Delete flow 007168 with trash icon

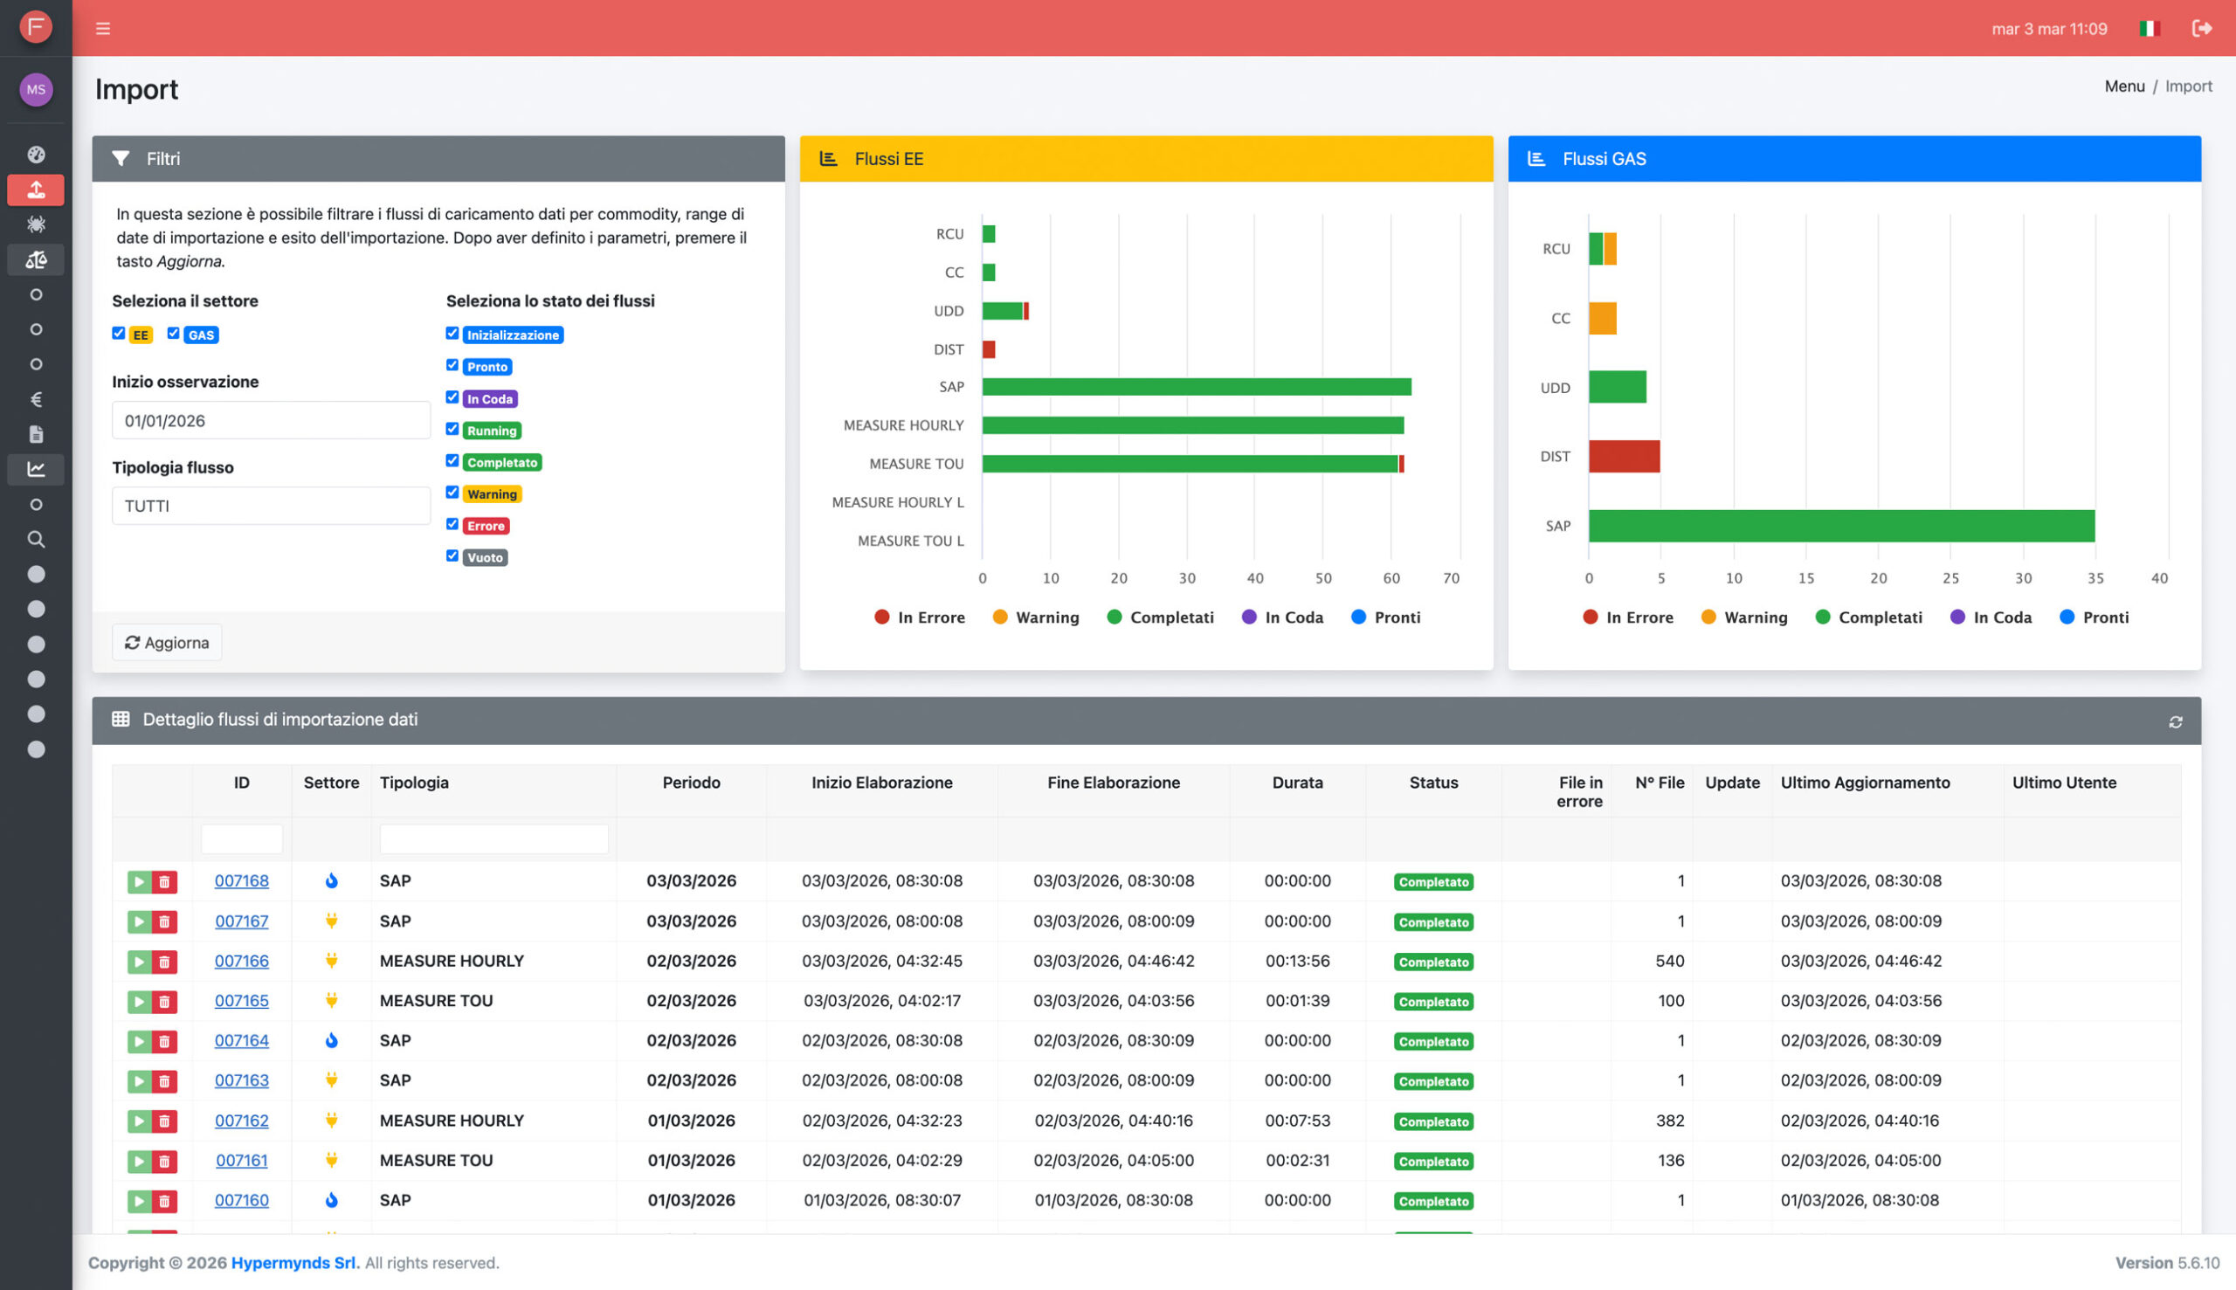[x=164, y=881]
